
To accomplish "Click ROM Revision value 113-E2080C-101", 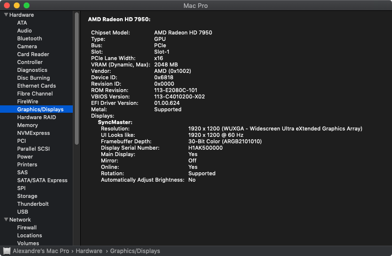I will pos(176,90).
